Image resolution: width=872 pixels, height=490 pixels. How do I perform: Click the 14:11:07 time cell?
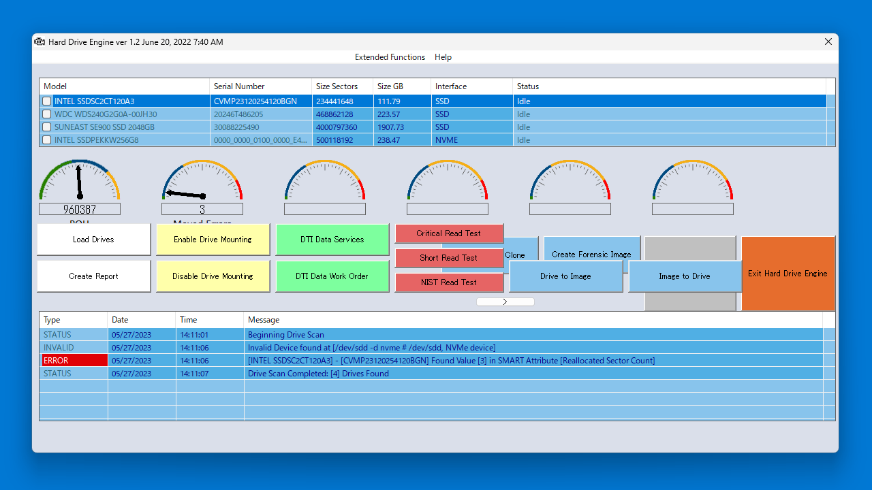210,374
